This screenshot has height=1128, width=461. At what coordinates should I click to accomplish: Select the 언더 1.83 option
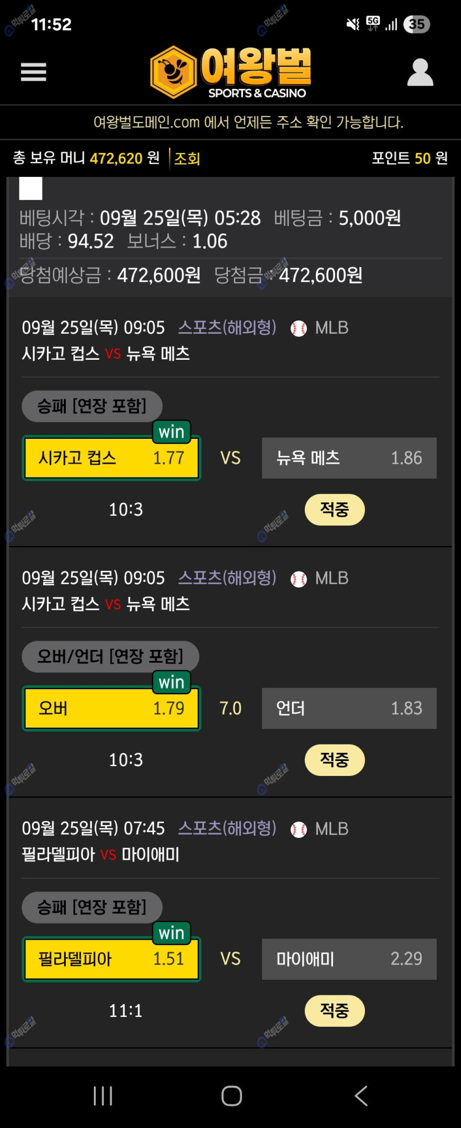tap(349, 709)
